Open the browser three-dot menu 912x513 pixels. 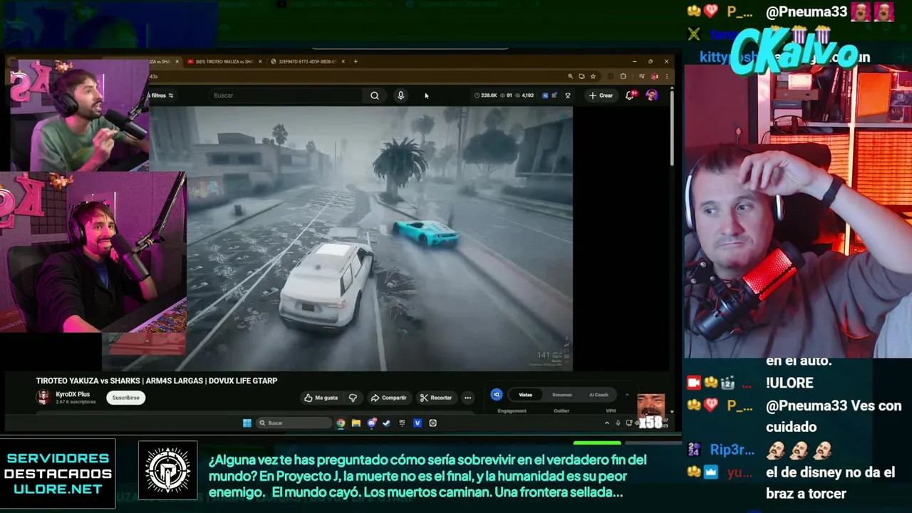[667, 76]
